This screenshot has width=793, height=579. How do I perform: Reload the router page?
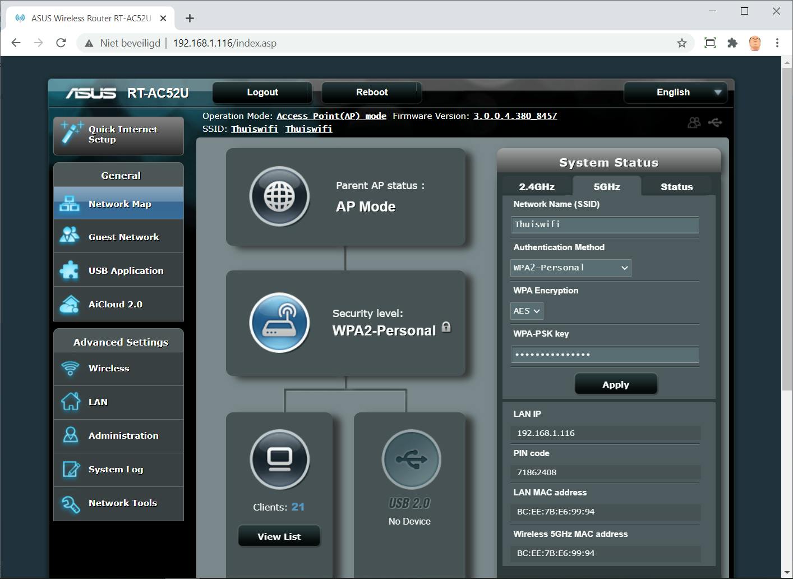point(61,43)
